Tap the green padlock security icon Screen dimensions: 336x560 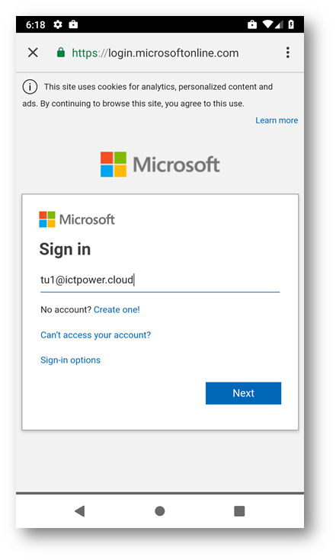(61, 53)
